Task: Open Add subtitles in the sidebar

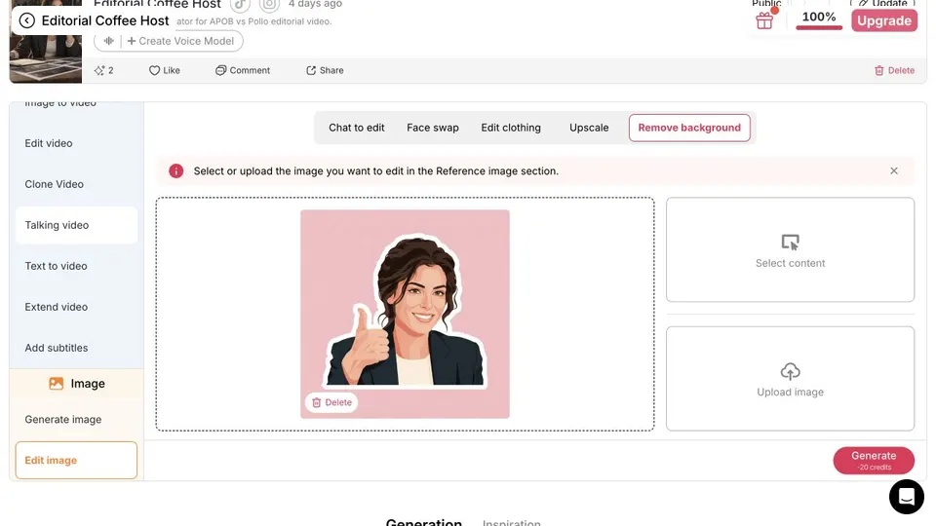Action: pos(76,348)
